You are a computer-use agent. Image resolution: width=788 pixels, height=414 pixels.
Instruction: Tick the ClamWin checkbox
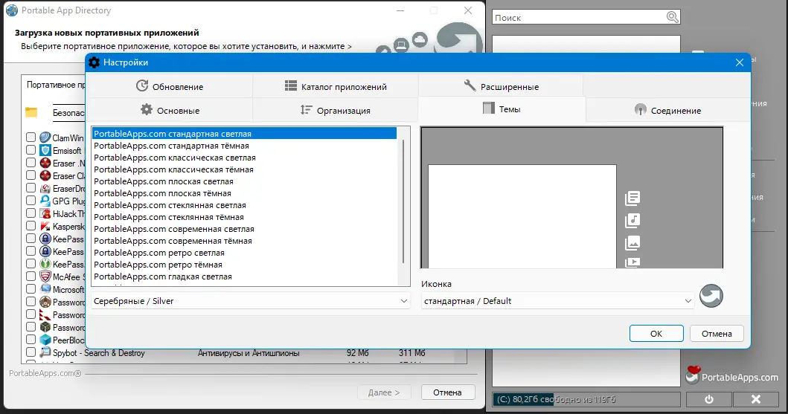tap(31, 138)
